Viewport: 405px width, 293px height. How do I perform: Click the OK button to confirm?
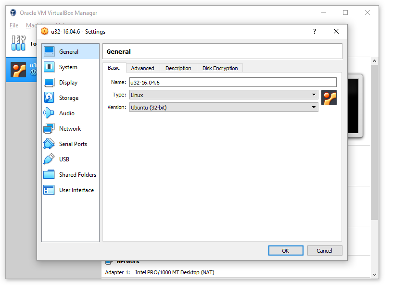pos(286,251)
